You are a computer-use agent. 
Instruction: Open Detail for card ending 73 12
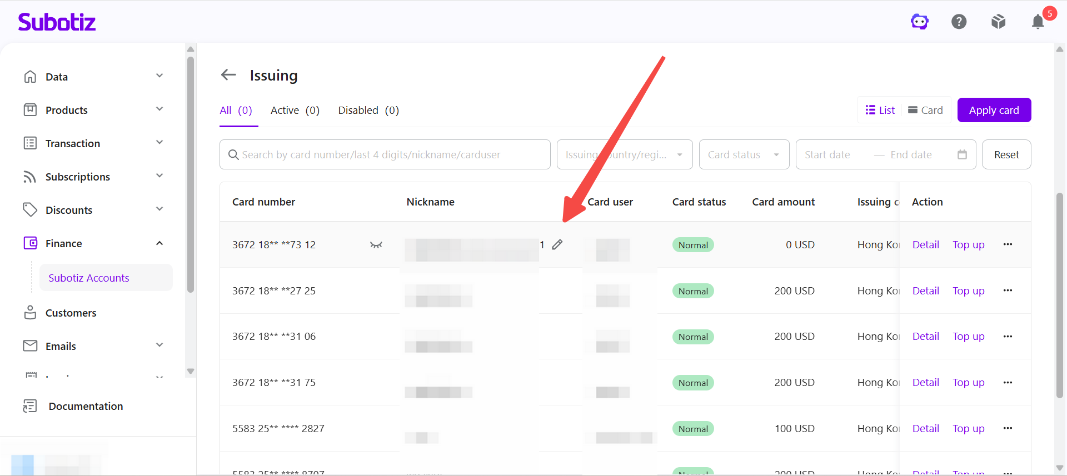click(x=926, y=244)
